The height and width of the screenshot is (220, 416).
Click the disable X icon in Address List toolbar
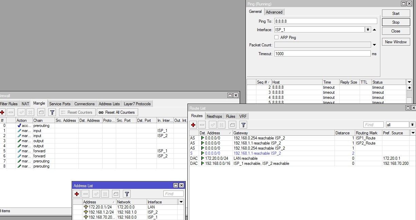[x=105, y=194]
